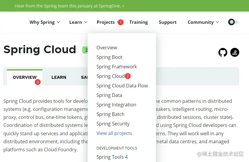Choose Spring Boot from the menu
The height and width of the screenshot is (162, 249).
[109, 57]
